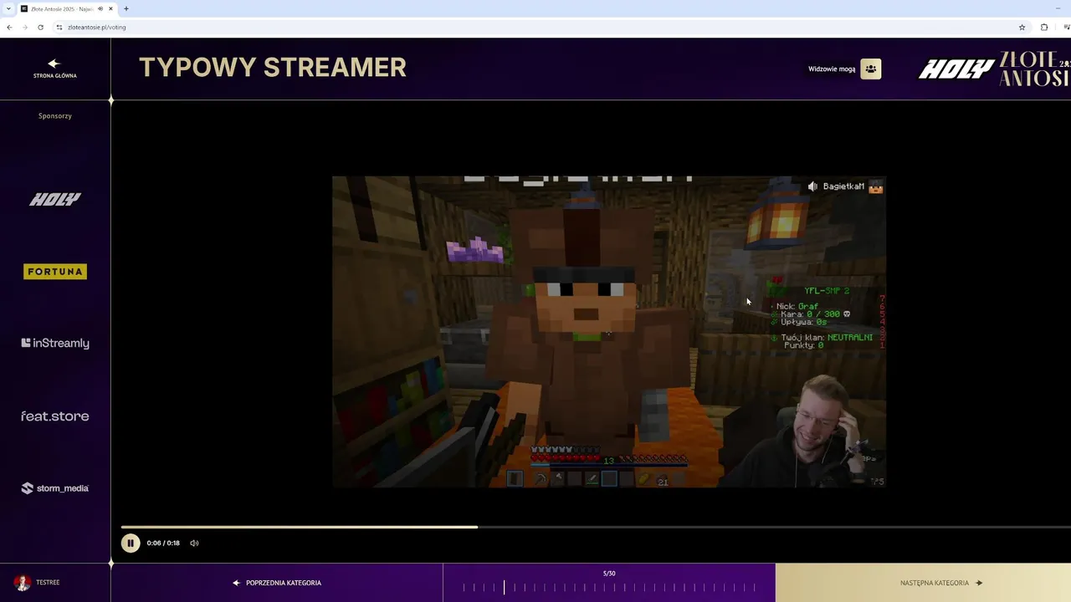Click the HOLY logo in the header
Viewport: 1071px width, 602px height.
(956, 69)
